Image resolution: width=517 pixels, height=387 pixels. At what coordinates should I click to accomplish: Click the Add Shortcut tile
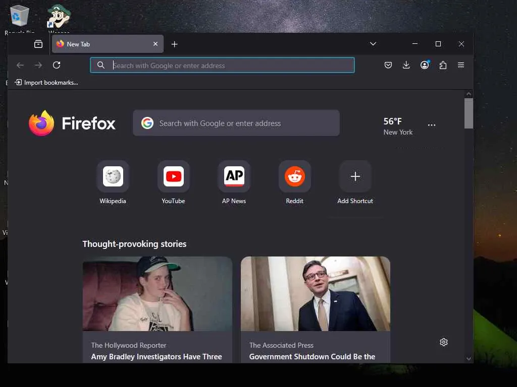tap(355, 182)
